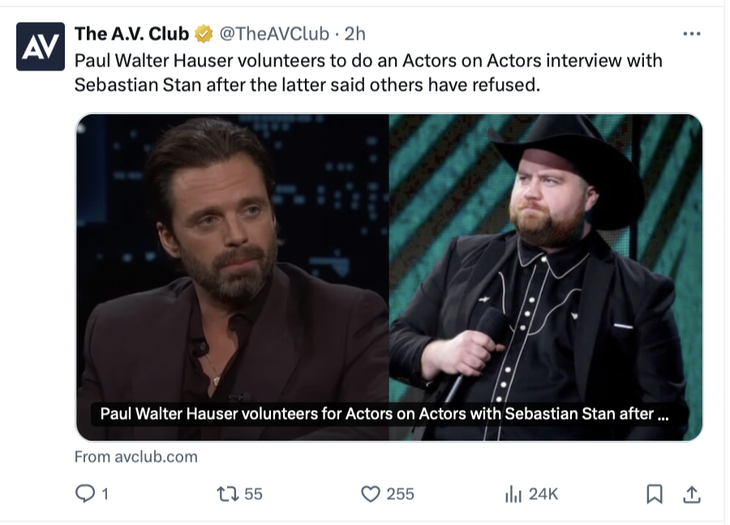
Task: Open the @TheAVClub handle link
Action: click(x=274, y=34)
